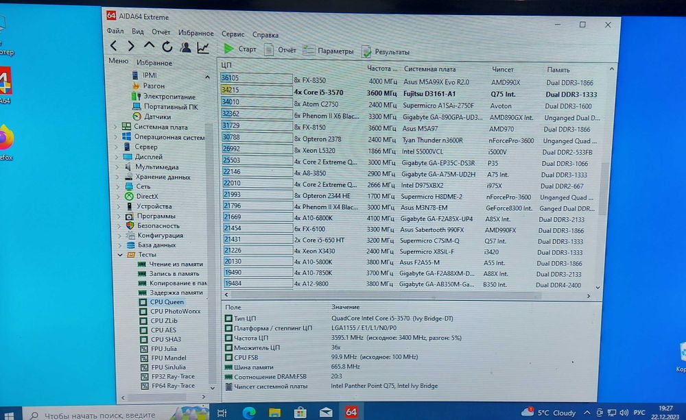The image size is (686, 420).
Task: Expand the Сеть node
Action: [x=118, y=186]
